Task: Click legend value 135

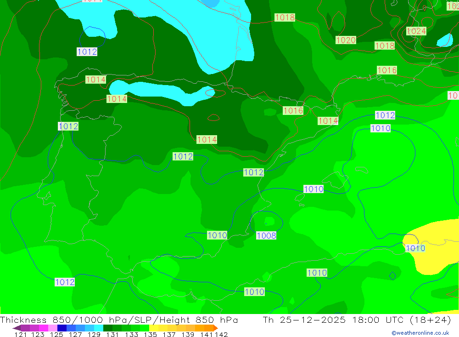Action: click(150, 334)
